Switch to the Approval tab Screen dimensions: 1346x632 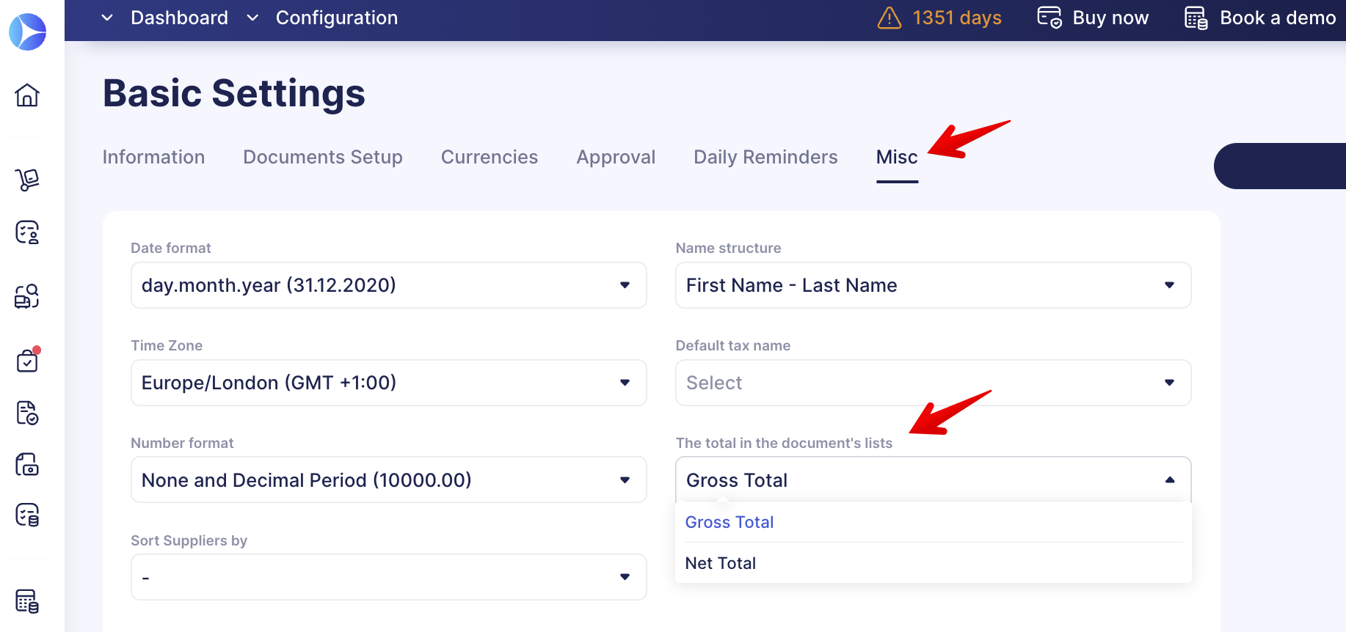coord(616,157)
